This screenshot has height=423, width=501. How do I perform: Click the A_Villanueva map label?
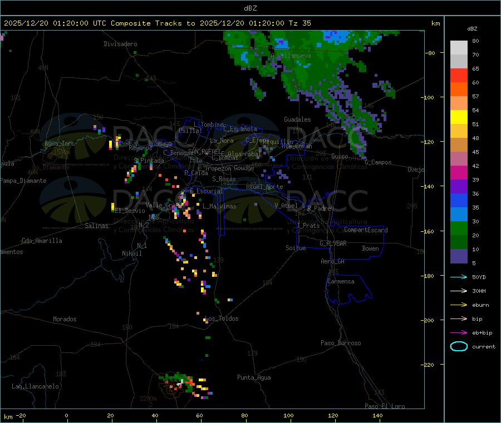click(291, 56)
